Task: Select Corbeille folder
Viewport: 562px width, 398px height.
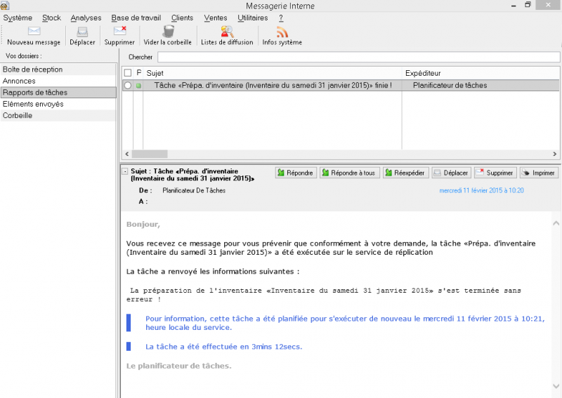Action: [x=58, y=115]
